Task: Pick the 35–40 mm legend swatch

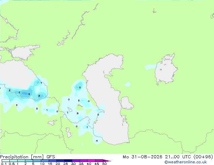Action: click(83, 161)
